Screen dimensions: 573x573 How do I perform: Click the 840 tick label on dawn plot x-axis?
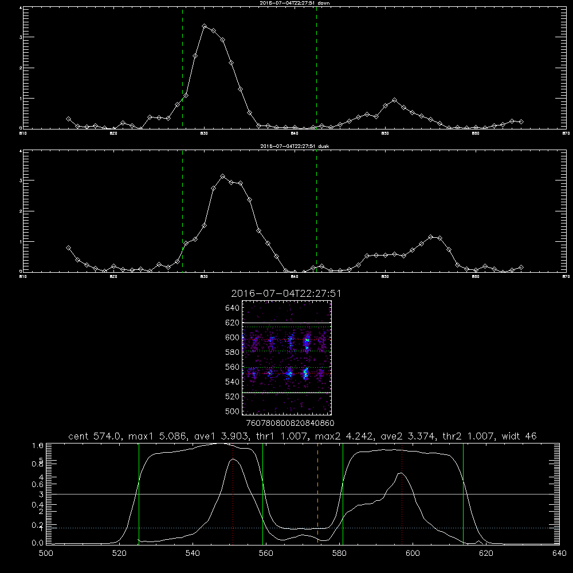coord(295,134)
